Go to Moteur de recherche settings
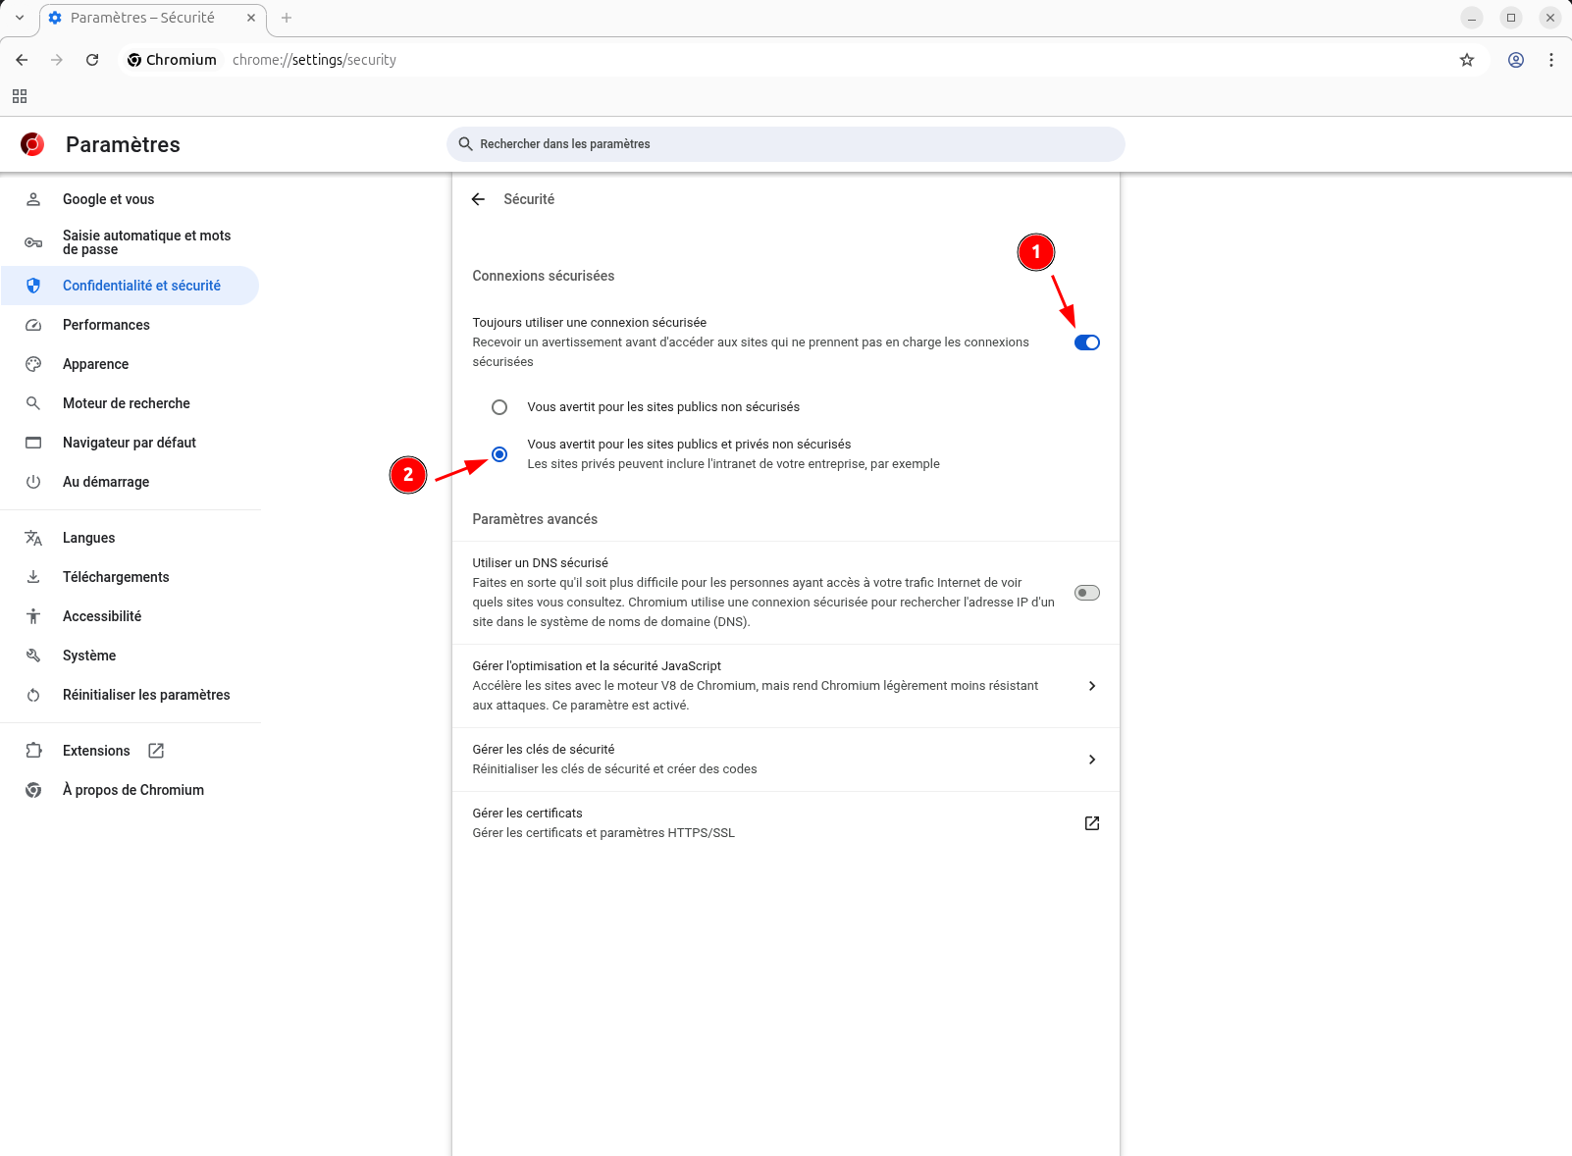The width and height of the screenshot is (1572, 1156). [x=126, y=403]
